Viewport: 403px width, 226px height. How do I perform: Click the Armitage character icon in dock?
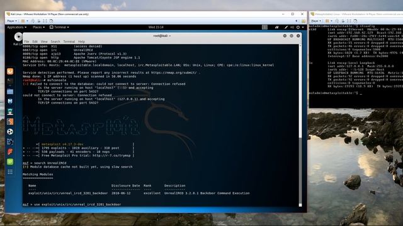10,112
